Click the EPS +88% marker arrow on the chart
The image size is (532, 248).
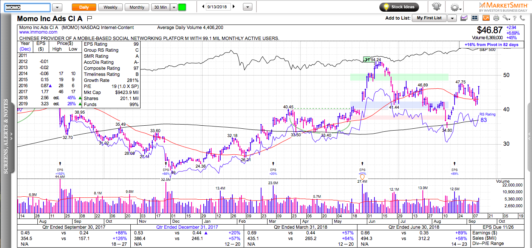pos(166,163)
